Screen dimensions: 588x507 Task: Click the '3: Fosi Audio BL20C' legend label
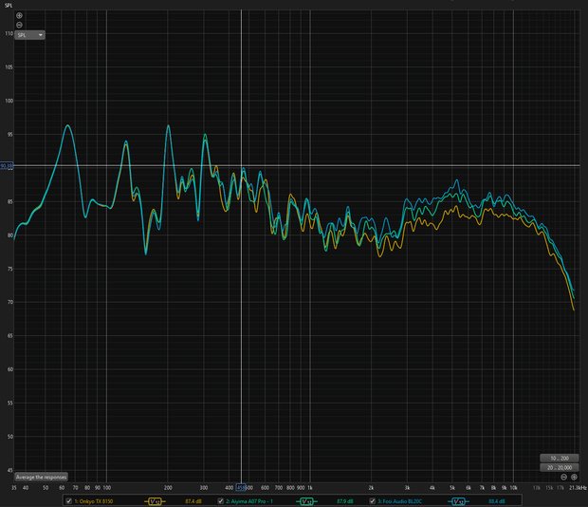click(x=400, y=501)
